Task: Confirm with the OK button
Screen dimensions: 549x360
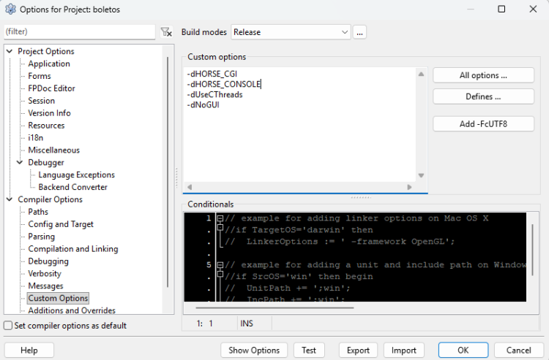Action: point(463,351)
